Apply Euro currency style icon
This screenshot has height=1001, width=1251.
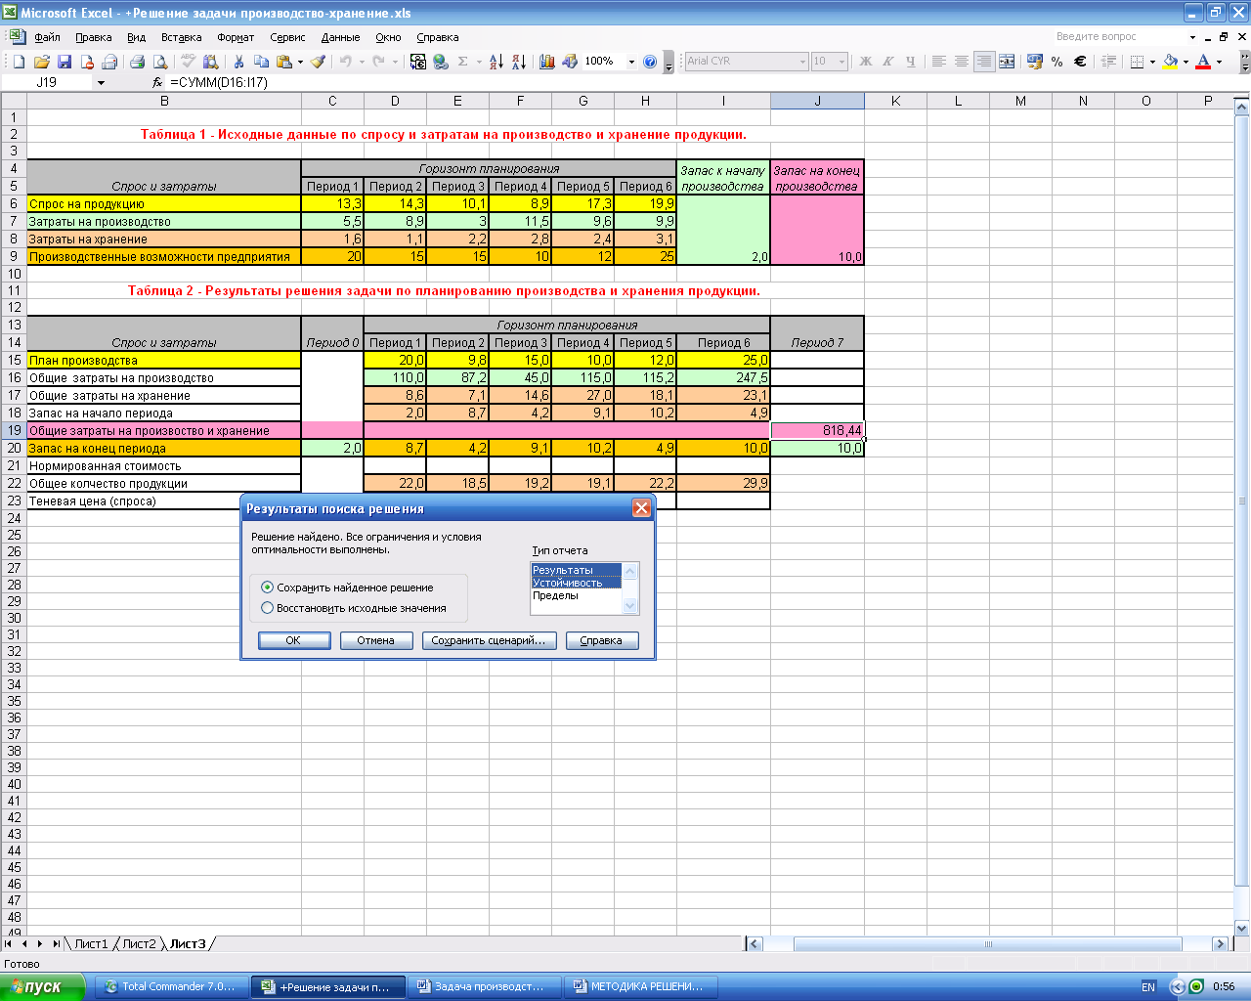tap(1080, 62)
